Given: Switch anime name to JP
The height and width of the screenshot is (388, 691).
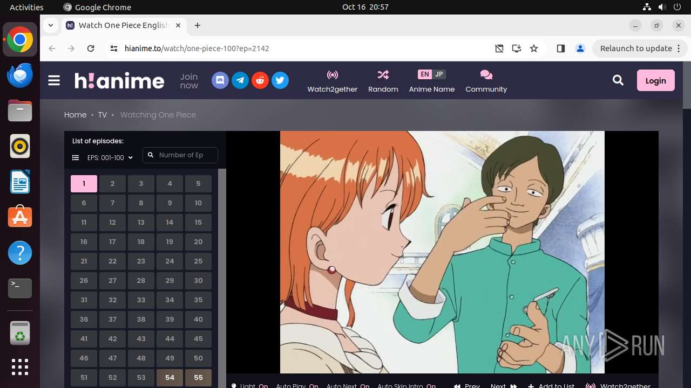Looking at the screenshot, I should point(439,74).
